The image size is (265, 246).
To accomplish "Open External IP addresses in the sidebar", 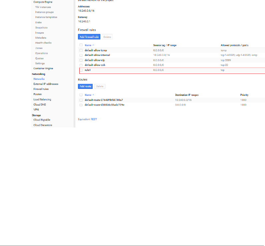I will click(46, 84).
